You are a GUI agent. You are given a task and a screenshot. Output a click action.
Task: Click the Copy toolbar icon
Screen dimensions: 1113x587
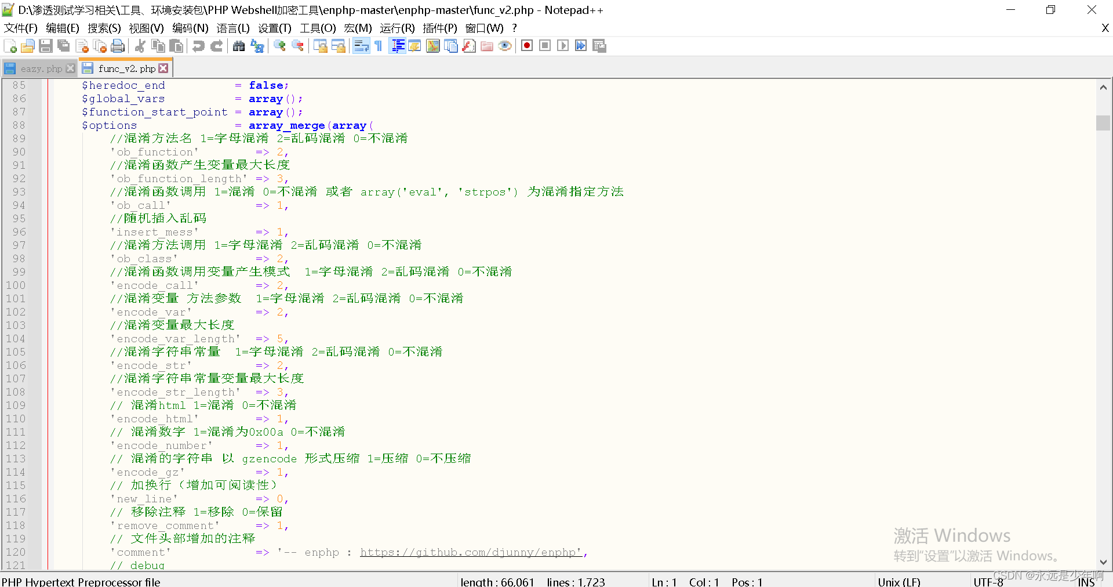(158, 46)
